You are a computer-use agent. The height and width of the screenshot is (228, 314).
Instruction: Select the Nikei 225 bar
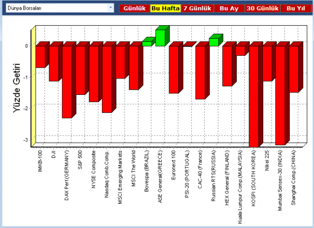pyautogui.click(x=267, y=63)
